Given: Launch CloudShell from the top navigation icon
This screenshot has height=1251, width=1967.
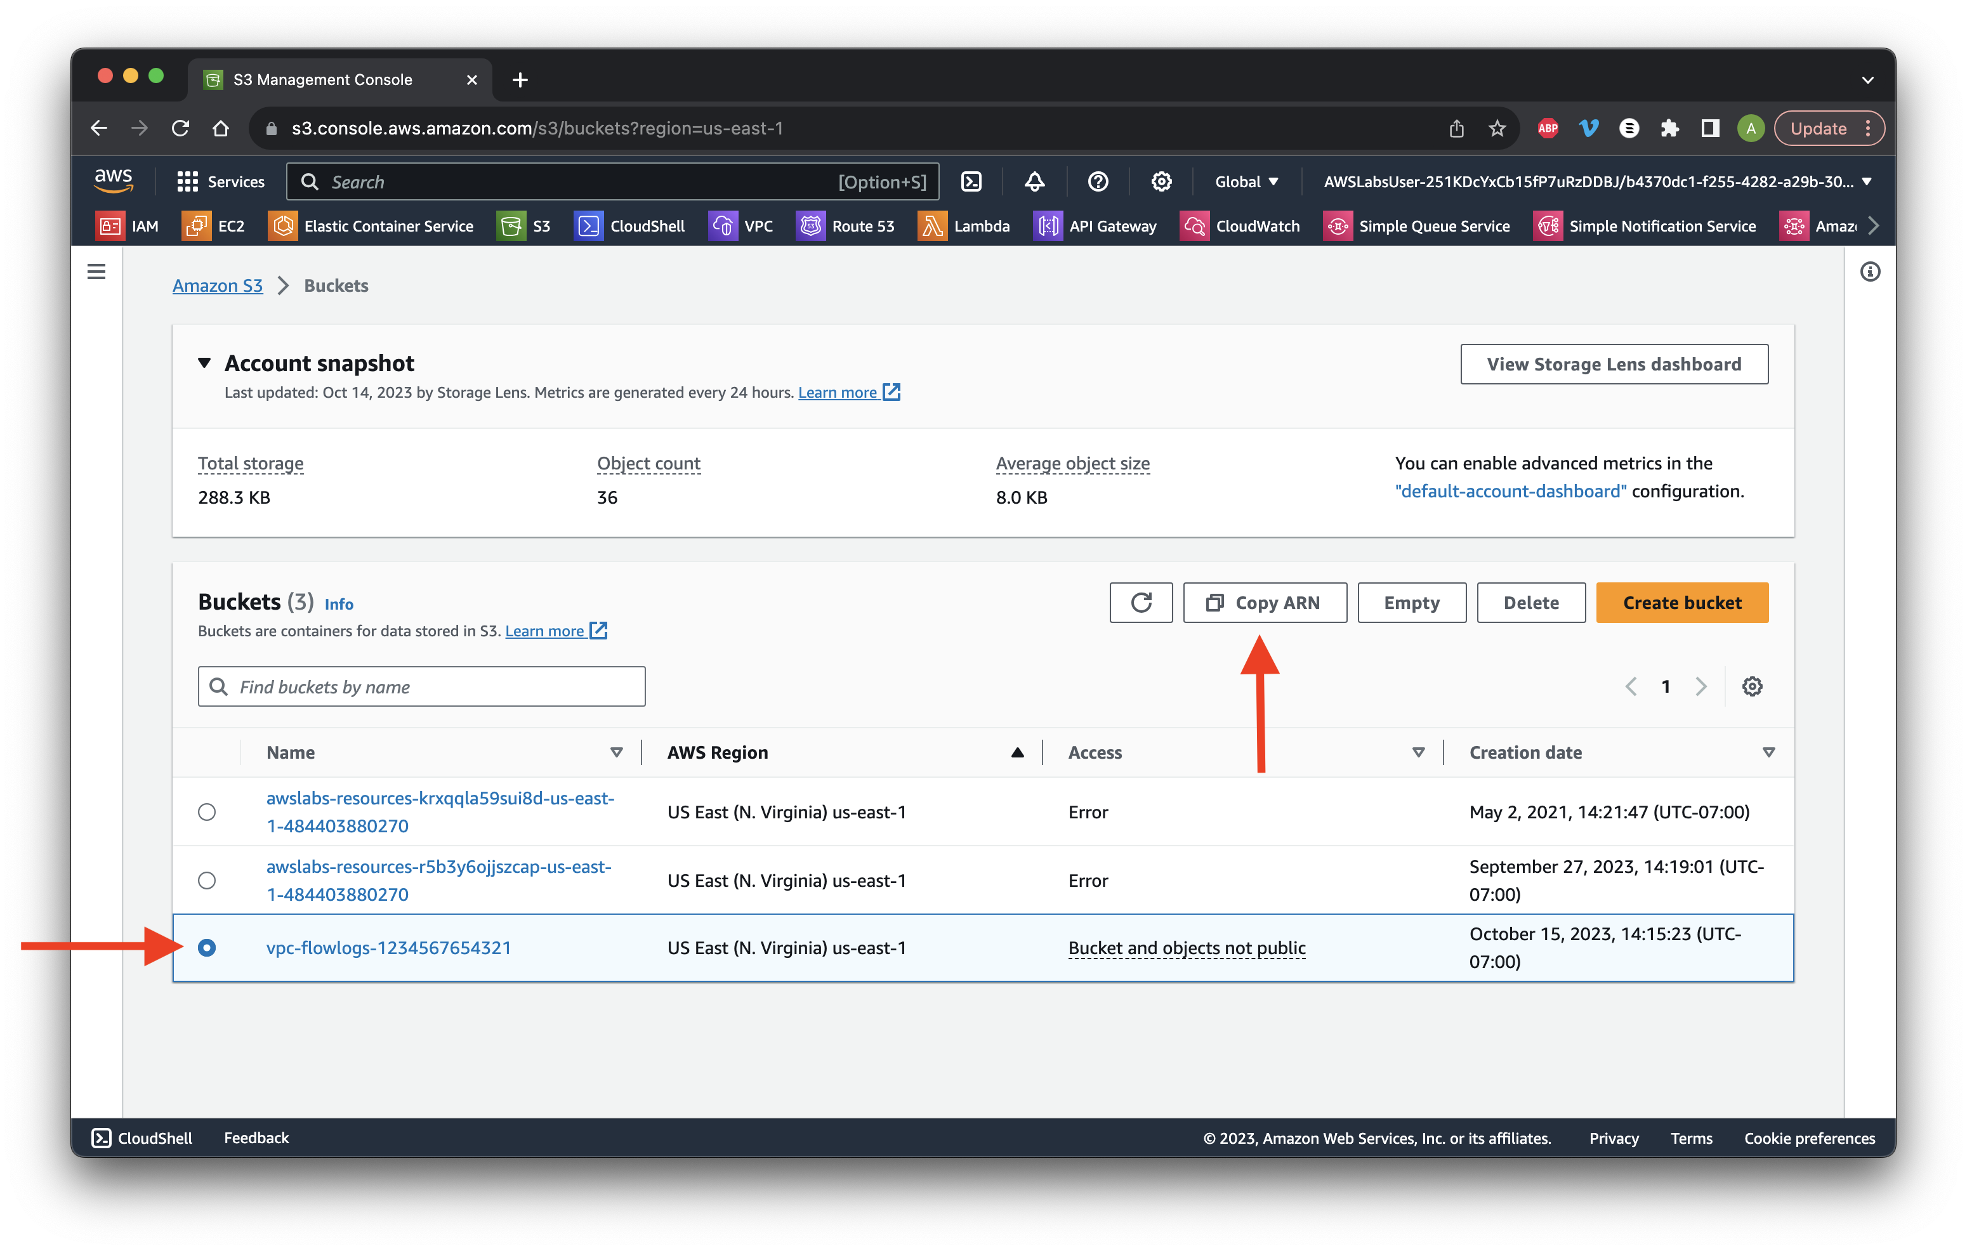Looking at the screenshot, I should pyautogui.click(x=971, y=181).
